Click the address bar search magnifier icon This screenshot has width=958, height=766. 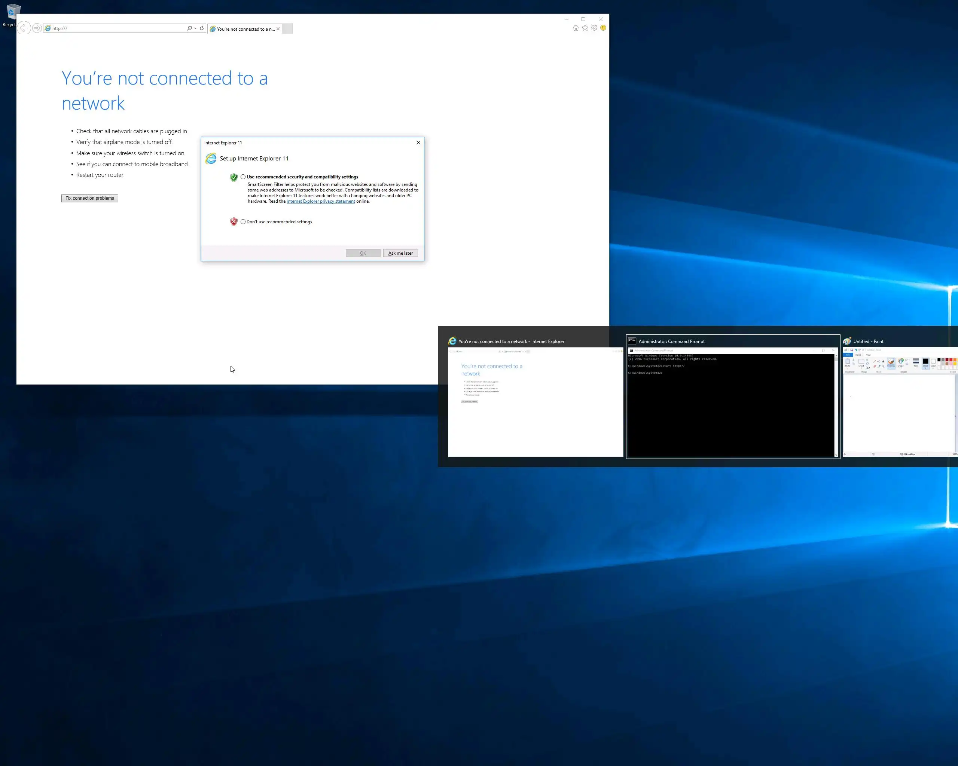(x=190, y=28)
